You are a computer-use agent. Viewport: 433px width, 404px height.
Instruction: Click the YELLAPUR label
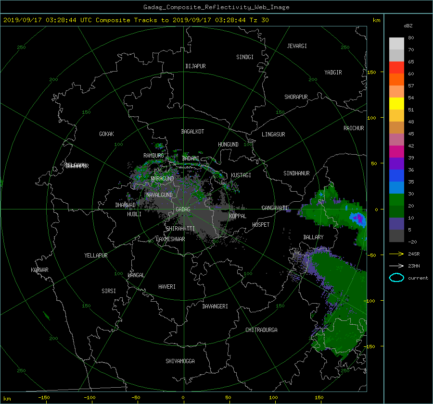(96, 256)
